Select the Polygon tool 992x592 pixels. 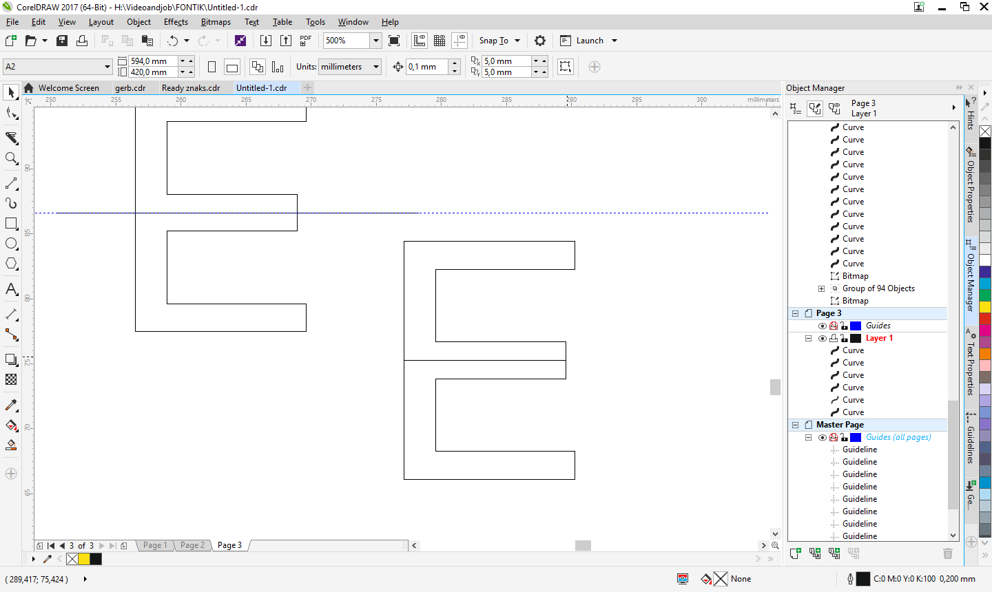coord(11,264)
